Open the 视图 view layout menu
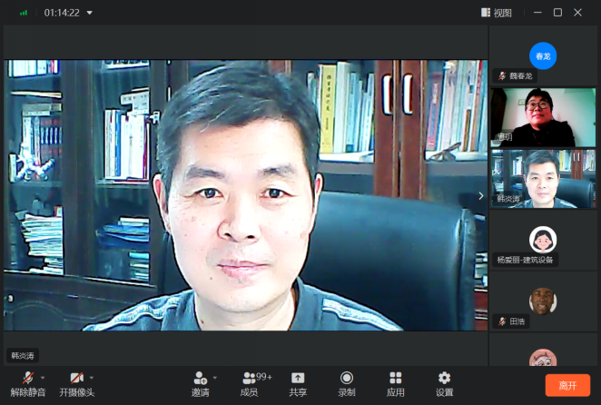Image resolution: width=601 pixels, height=405 pixels. click(x=497, y=13)
